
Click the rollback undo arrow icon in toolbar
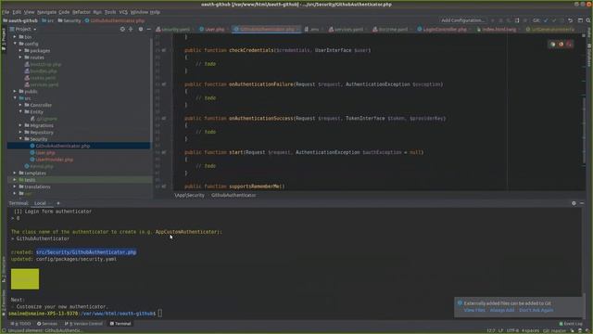click(571, 20)
